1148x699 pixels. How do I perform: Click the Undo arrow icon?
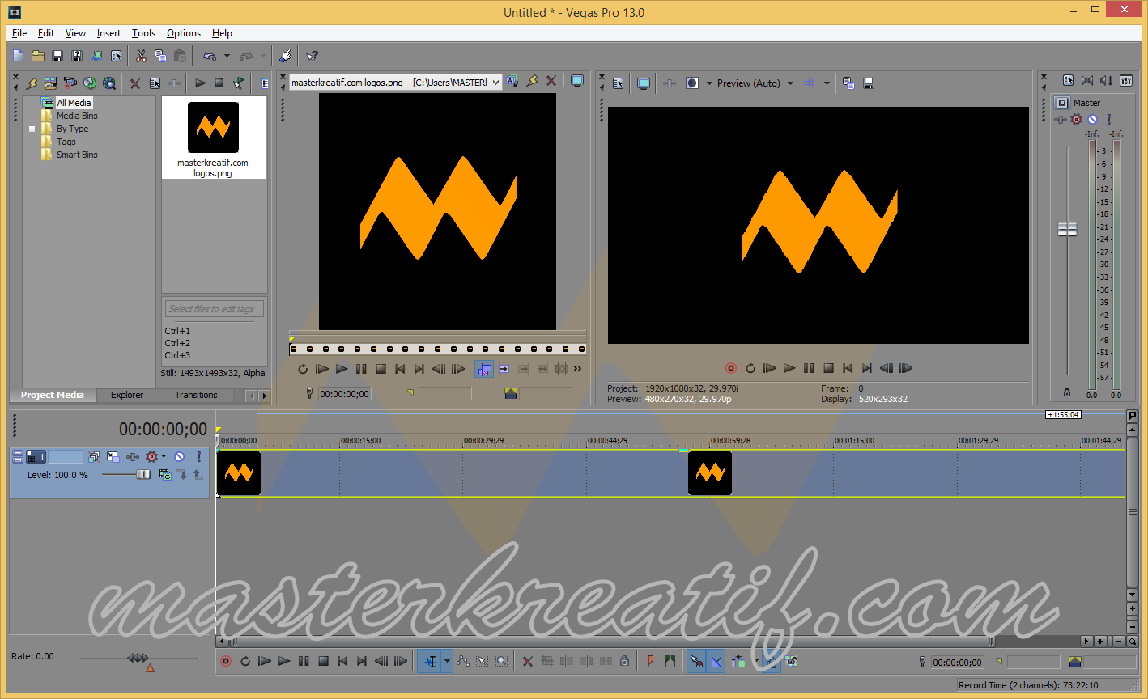(210, 56)
